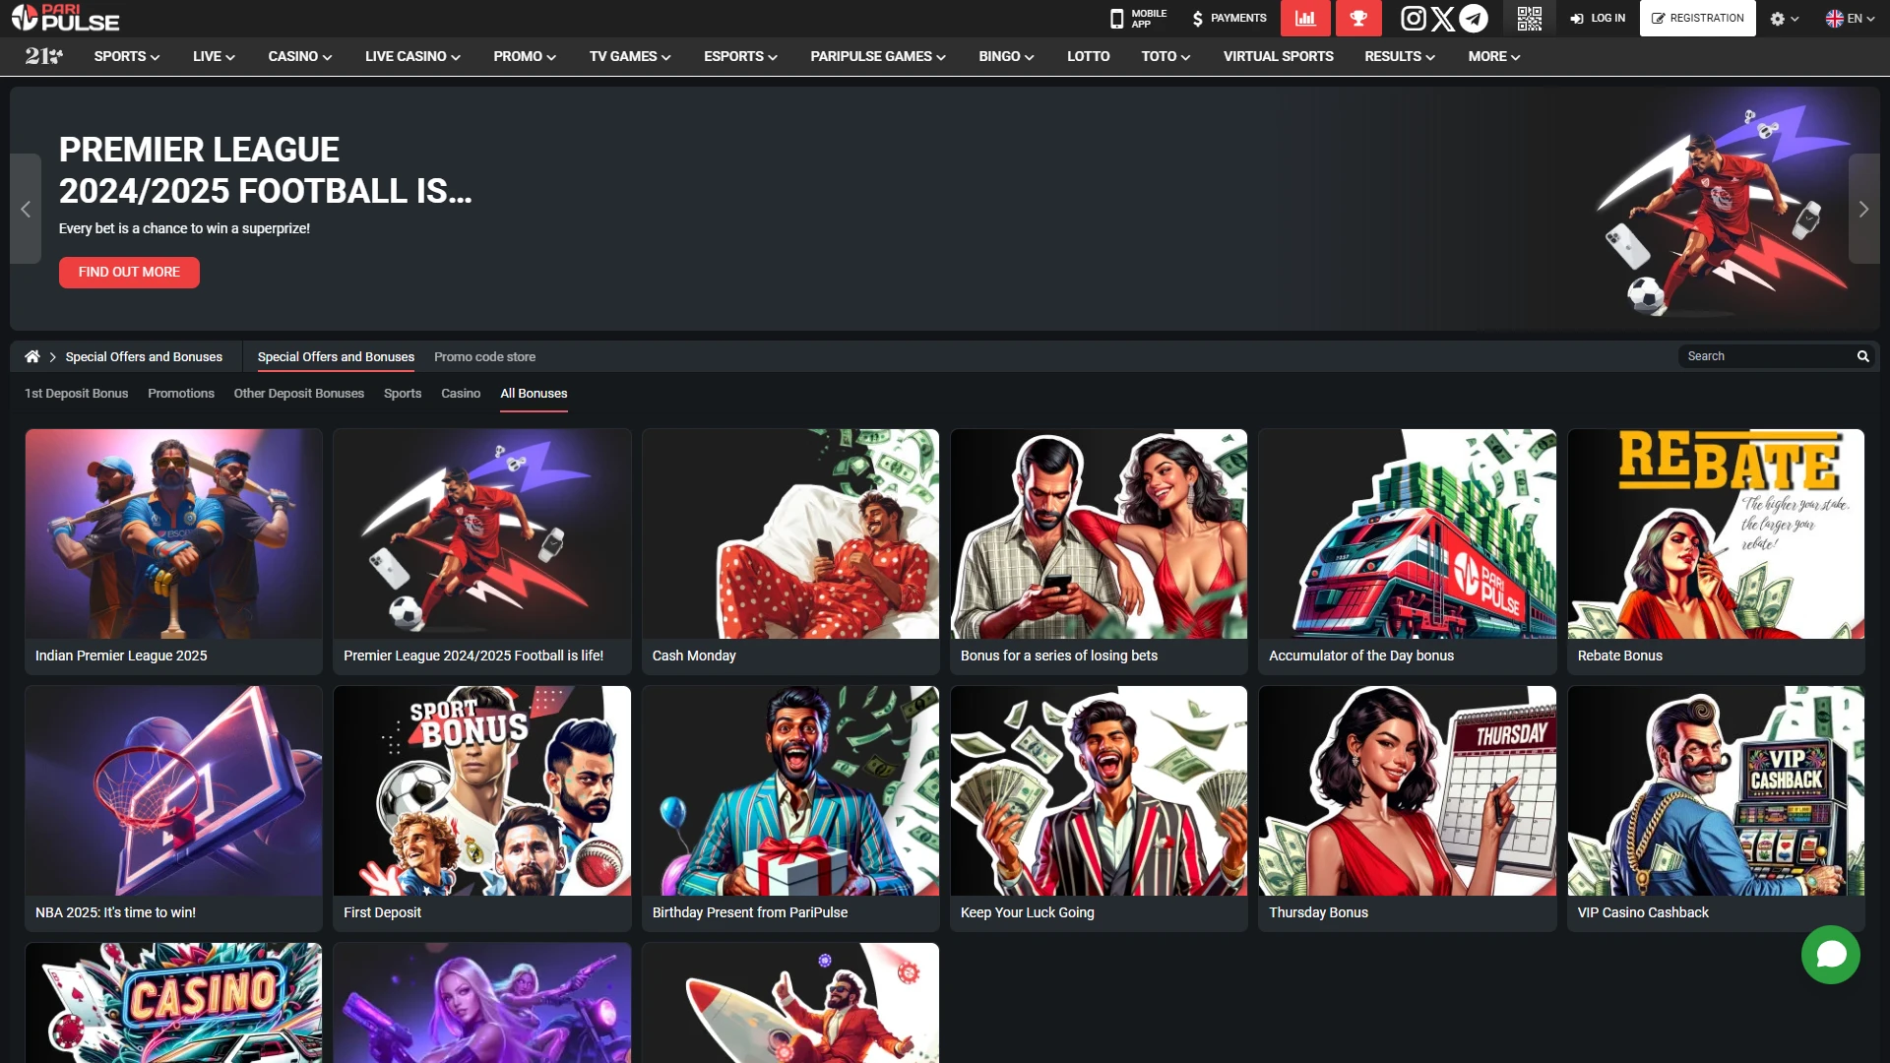
Task: Click the QR code icon
Action: coord(1529,18)
